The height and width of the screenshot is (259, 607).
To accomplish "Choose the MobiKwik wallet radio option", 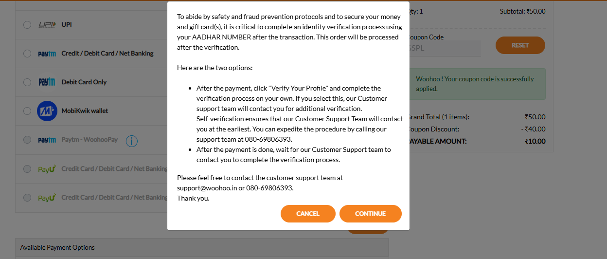I will pyautogui.click(x=27, y=111).
